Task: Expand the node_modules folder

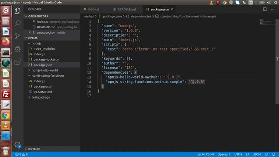Action: pos(52,48)
